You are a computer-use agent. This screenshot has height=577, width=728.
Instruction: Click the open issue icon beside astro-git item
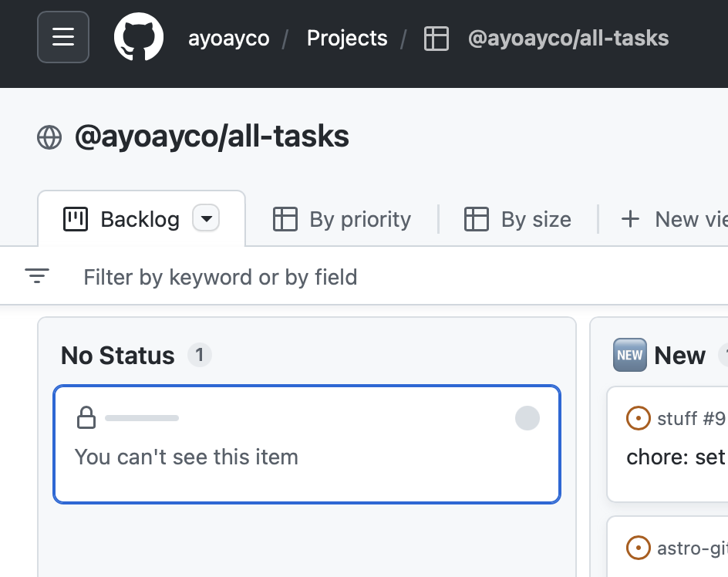point(638,548)
